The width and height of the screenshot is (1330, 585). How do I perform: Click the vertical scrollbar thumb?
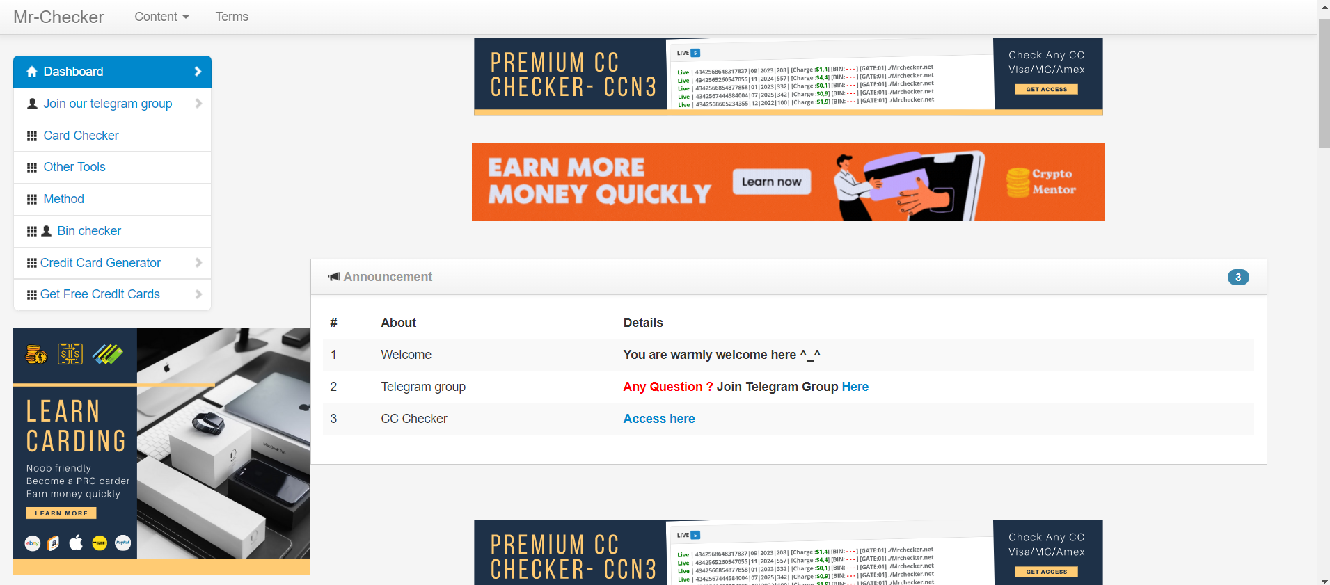(x=1324, y=82)
